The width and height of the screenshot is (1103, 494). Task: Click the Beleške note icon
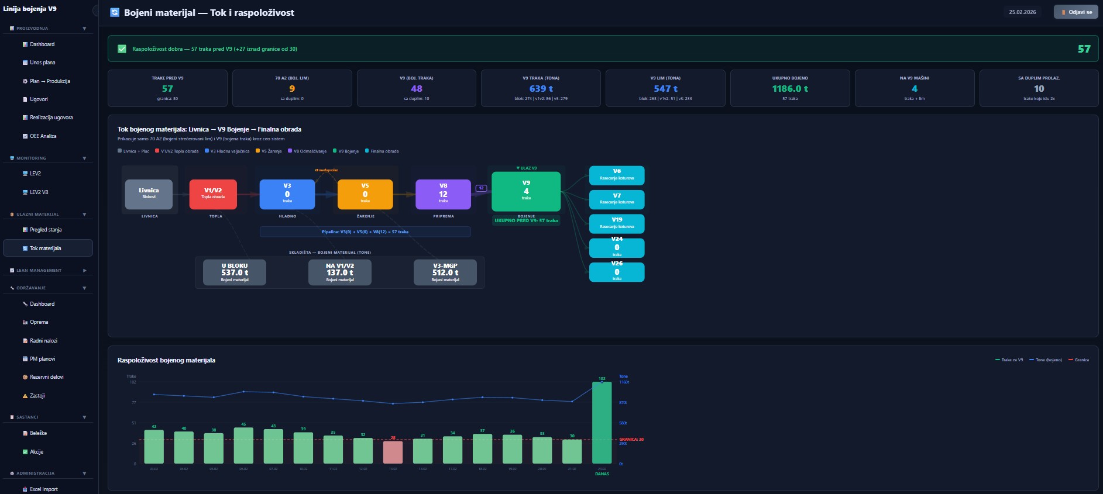[25, 433]
